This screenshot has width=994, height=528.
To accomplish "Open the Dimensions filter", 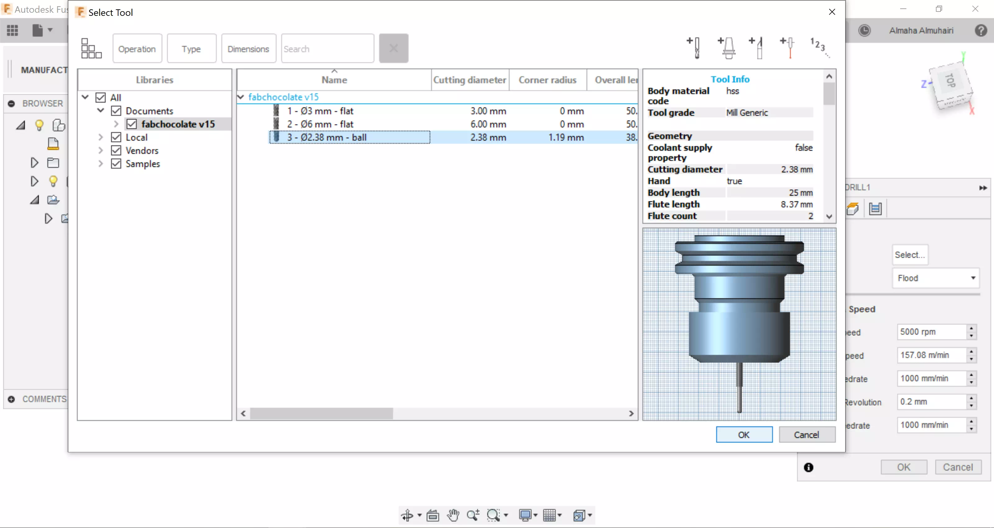I will pyautogui.click(x=248, y=49).
